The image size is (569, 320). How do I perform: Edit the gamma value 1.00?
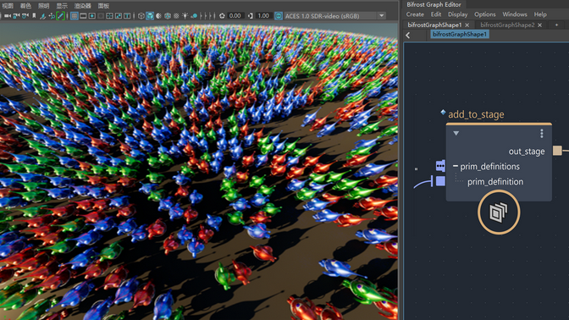263,16
